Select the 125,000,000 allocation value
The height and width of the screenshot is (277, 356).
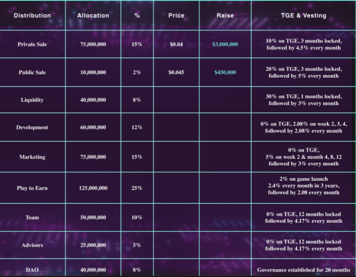[x=93, y=188]
